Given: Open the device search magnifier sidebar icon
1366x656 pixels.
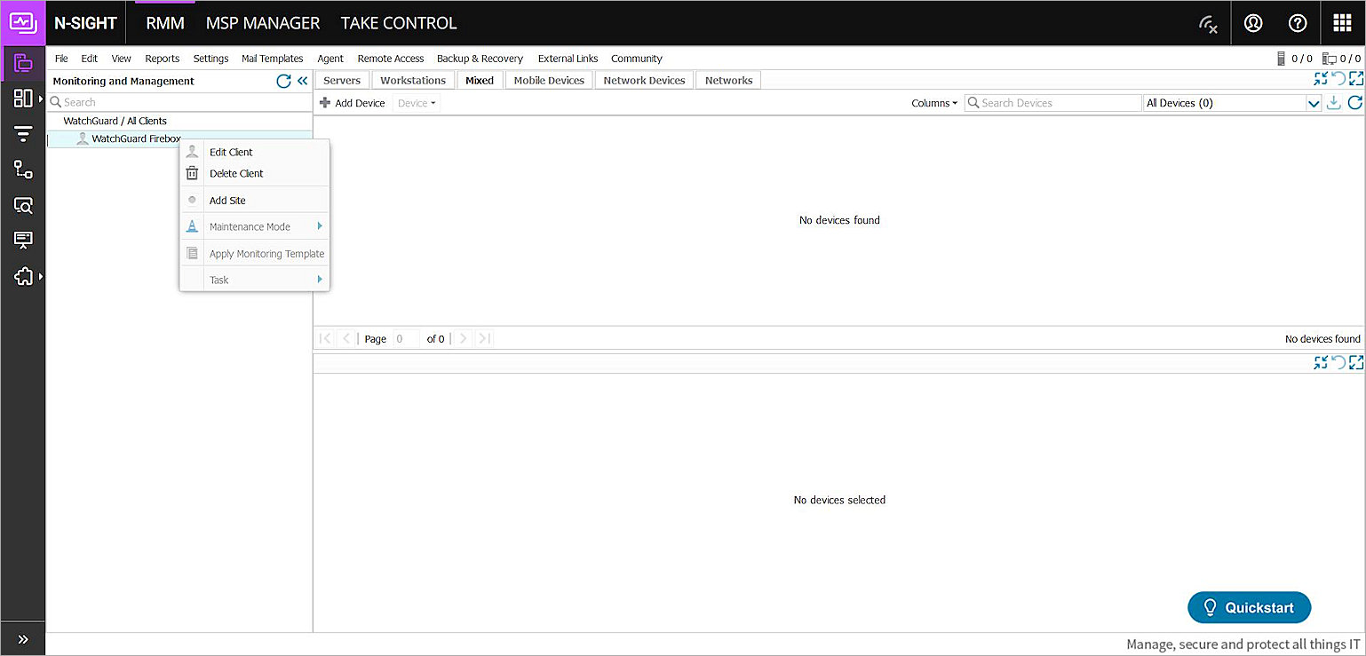Looking at the screenshot, I should 23,206.
